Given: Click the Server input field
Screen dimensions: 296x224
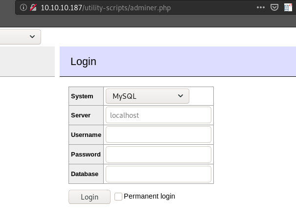Looking at the screenshot, I should pos(158,115).
